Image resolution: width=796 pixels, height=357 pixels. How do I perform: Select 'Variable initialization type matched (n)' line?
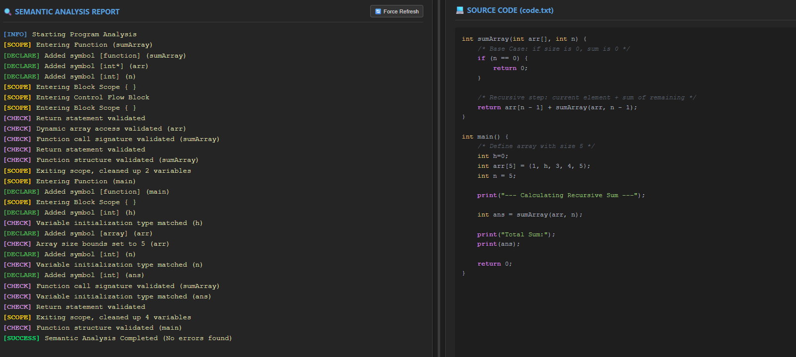pos(103,265)
